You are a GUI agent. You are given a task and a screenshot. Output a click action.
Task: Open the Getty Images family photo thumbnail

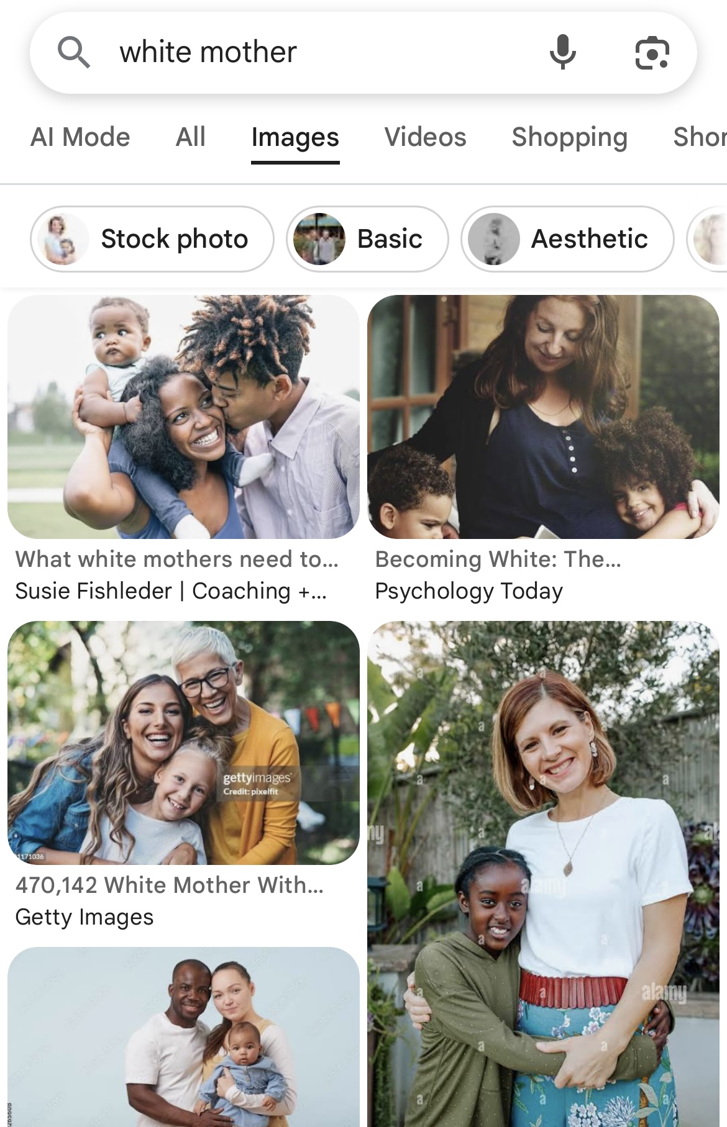click(x=183, y=743)
